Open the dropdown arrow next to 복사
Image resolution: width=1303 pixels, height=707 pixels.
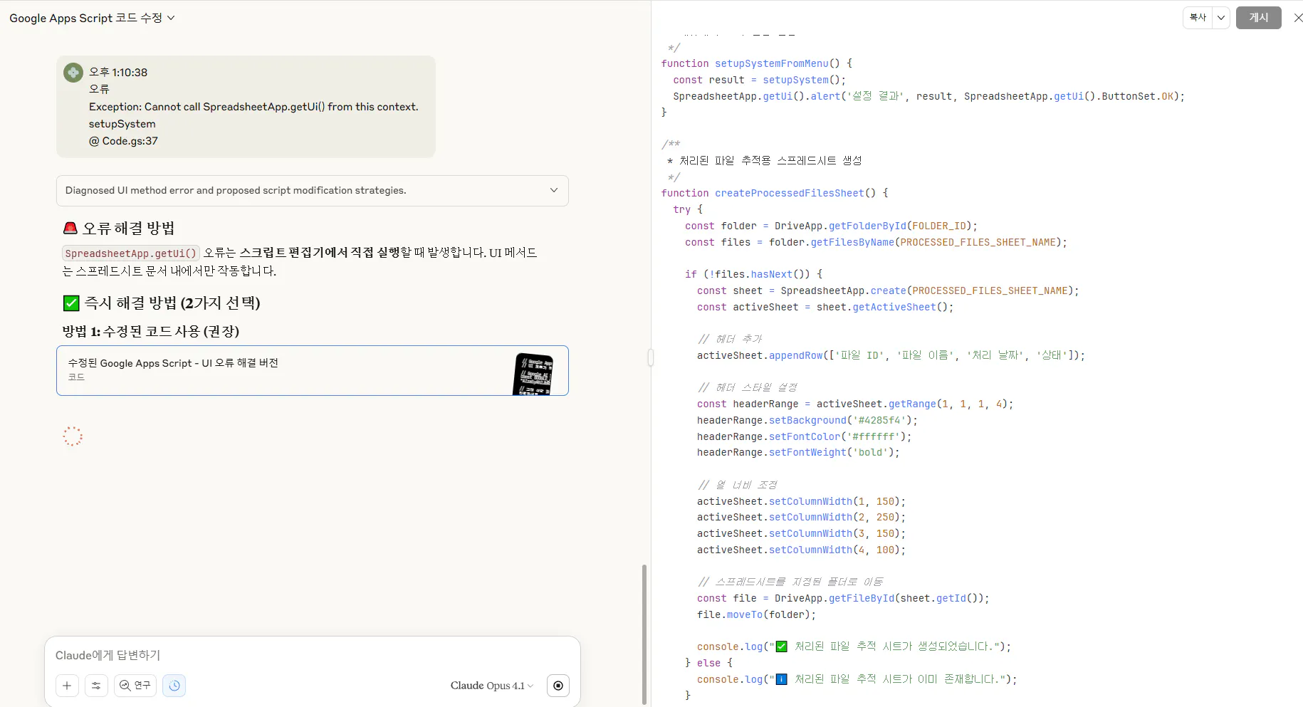click(1221, 18)
